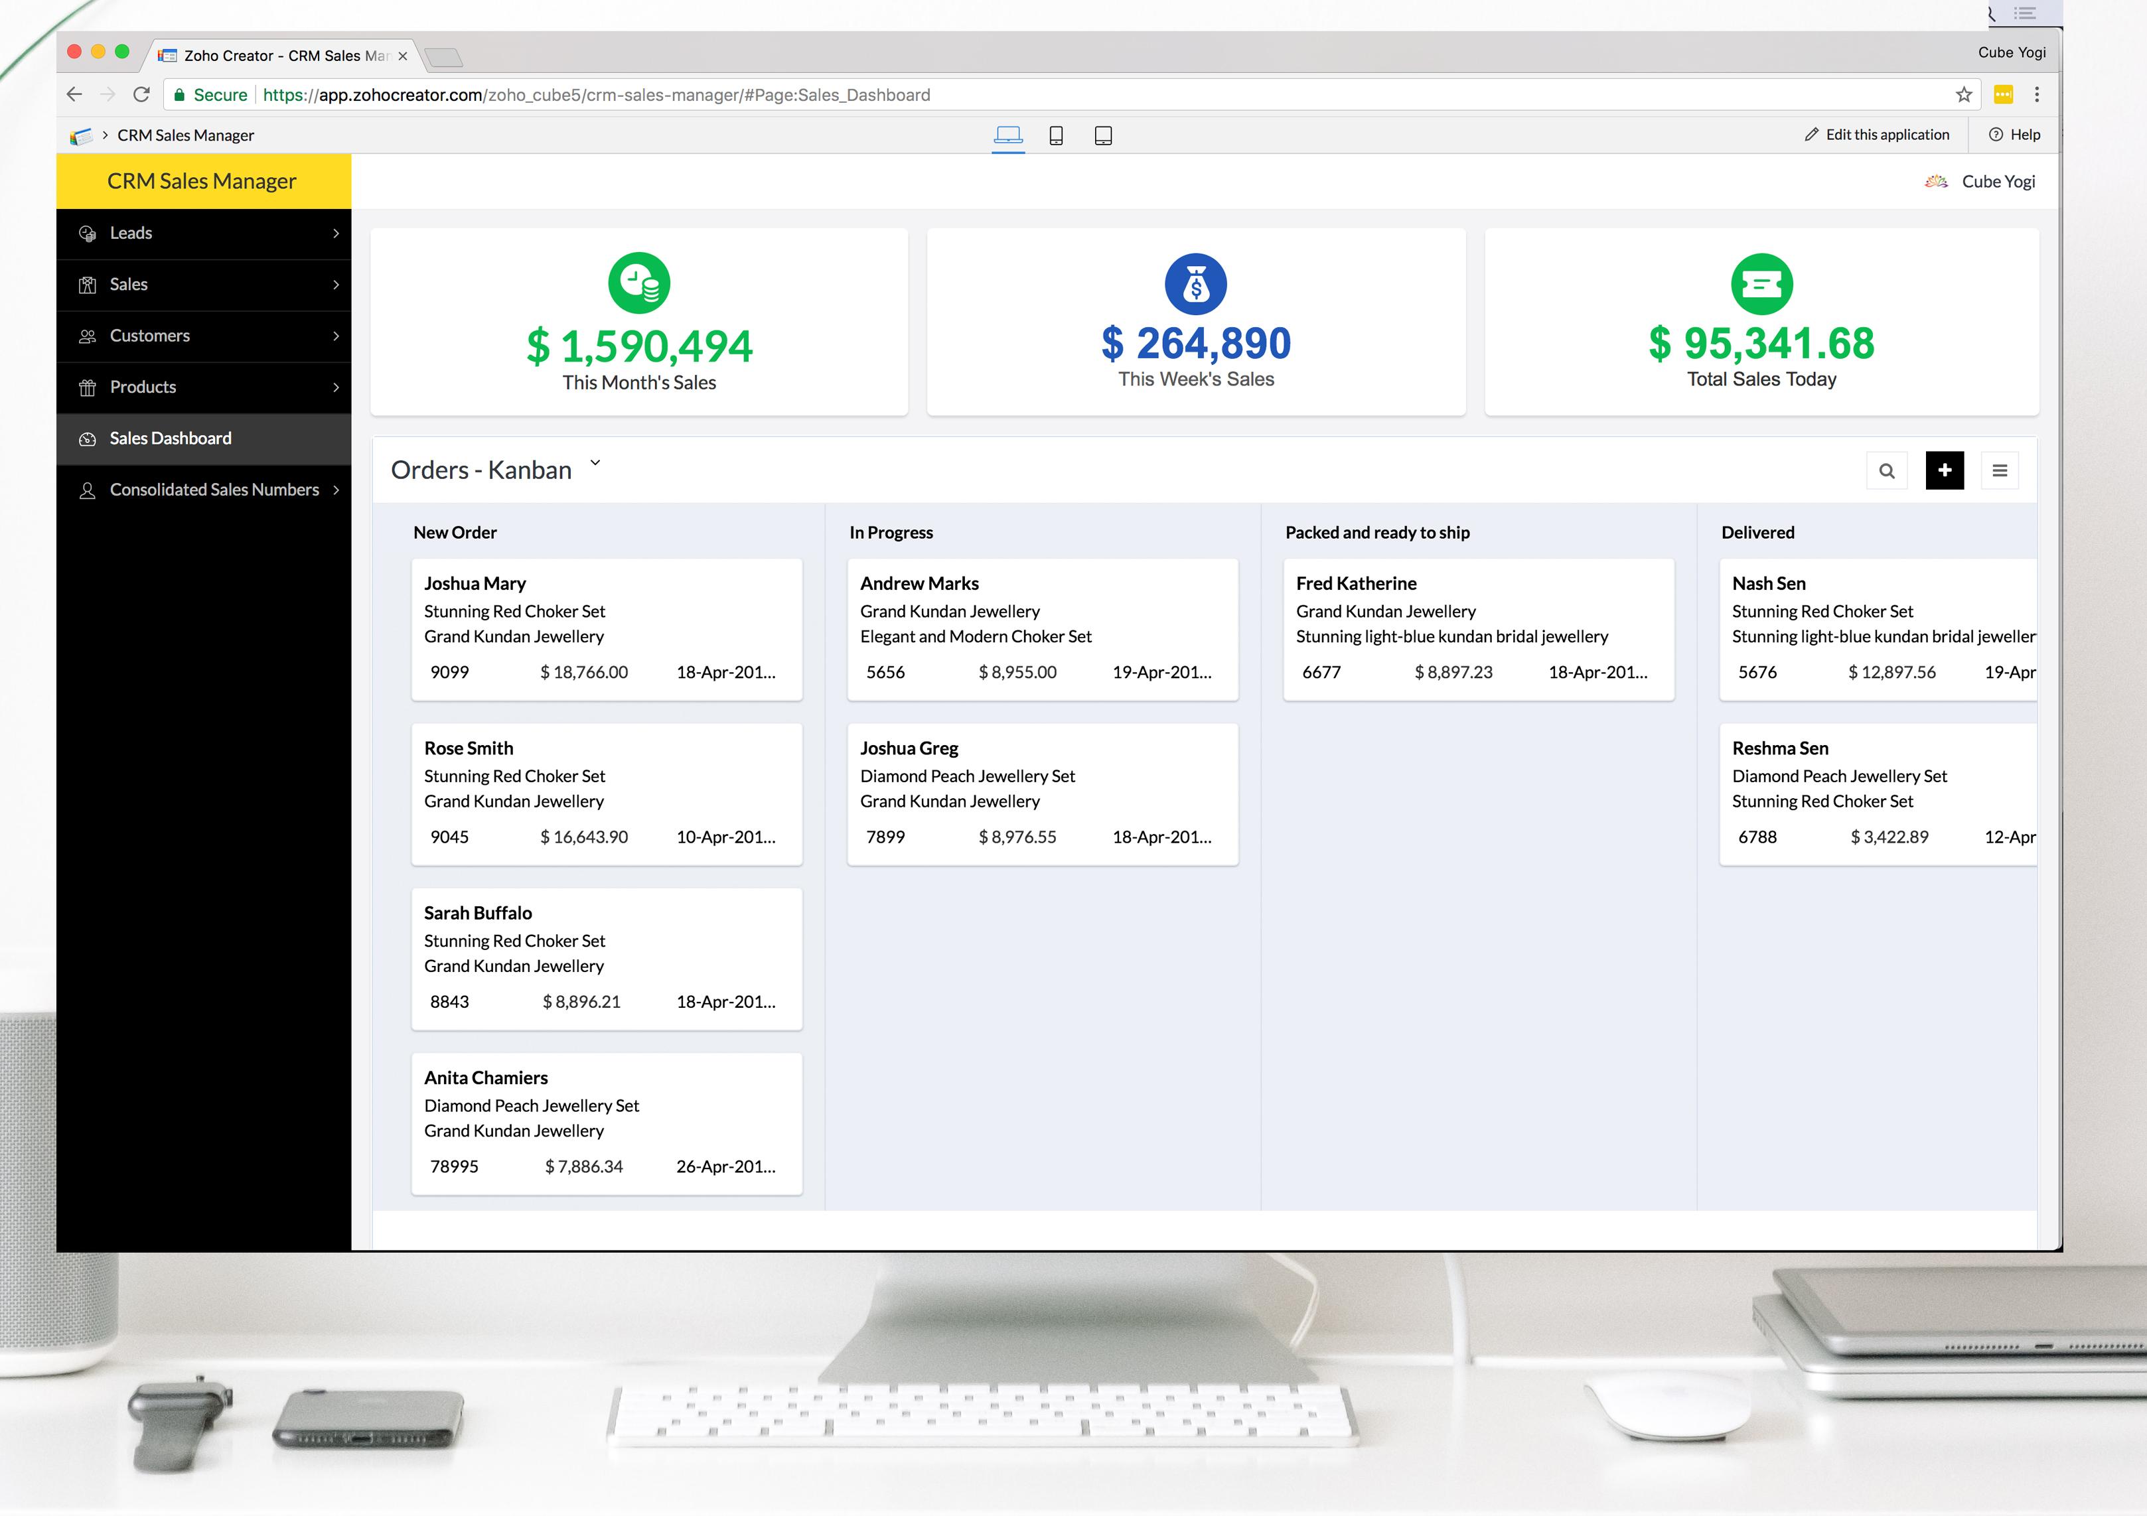The height and width of the screenshot is (1516, 2147).
Task: Switch to desktop preview icon
Action: [1008, 135]
